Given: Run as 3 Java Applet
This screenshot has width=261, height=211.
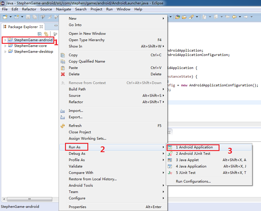Looking at the screenshot, I should coord(209,160).
